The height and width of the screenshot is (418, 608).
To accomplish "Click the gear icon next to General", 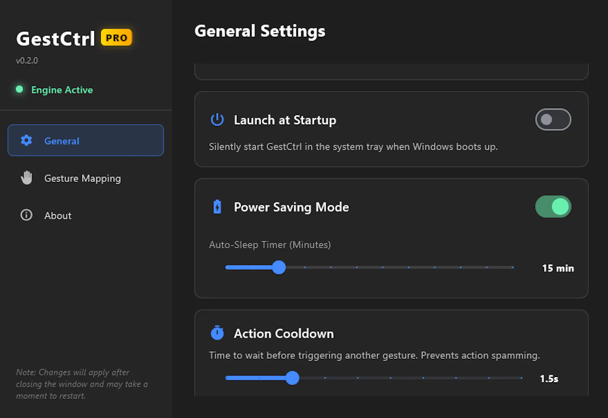I will click(26, 140).
